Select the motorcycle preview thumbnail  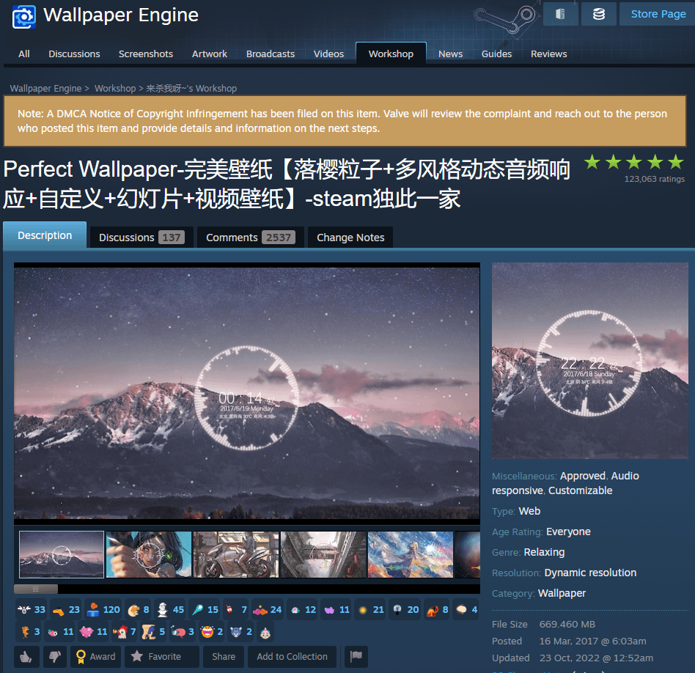tap(236, 555)
